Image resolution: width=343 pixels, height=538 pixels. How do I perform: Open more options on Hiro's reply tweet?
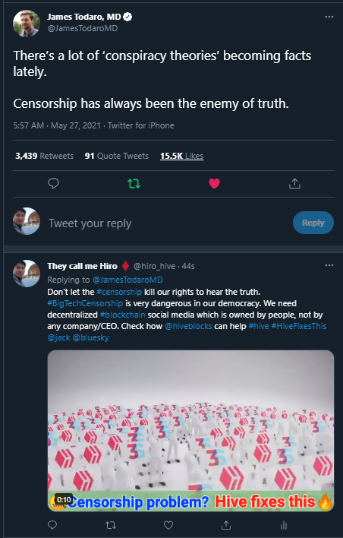point(329,265)
